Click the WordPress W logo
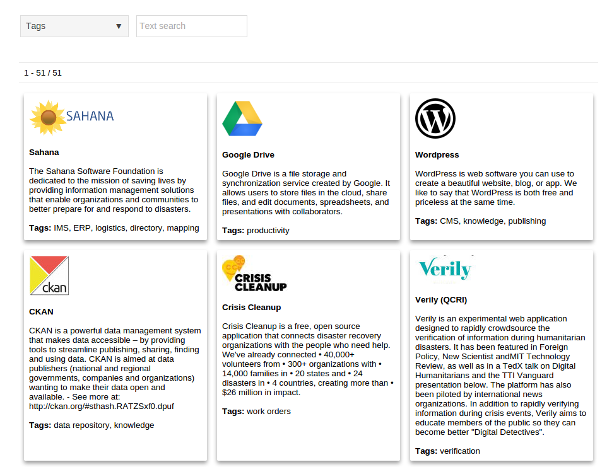The width and height of the screenshot is (607, 467). tap(435, 118)
